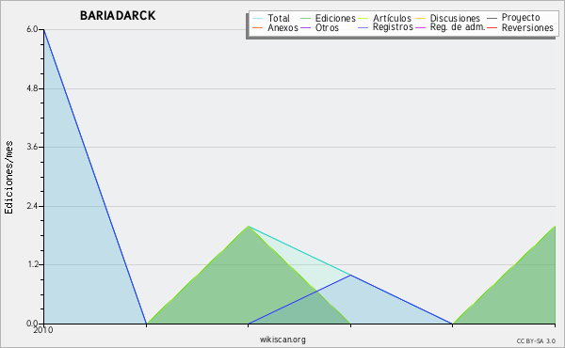Image resolution: width=565 pixels, height=348 pixels.
Task: Click the 0.0 y-axis label
Action: [x=32, y=324]
